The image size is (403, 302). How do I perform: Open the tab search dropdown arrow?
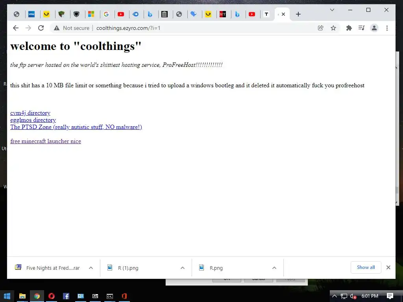pyautogui.click(x=332, y=10)
